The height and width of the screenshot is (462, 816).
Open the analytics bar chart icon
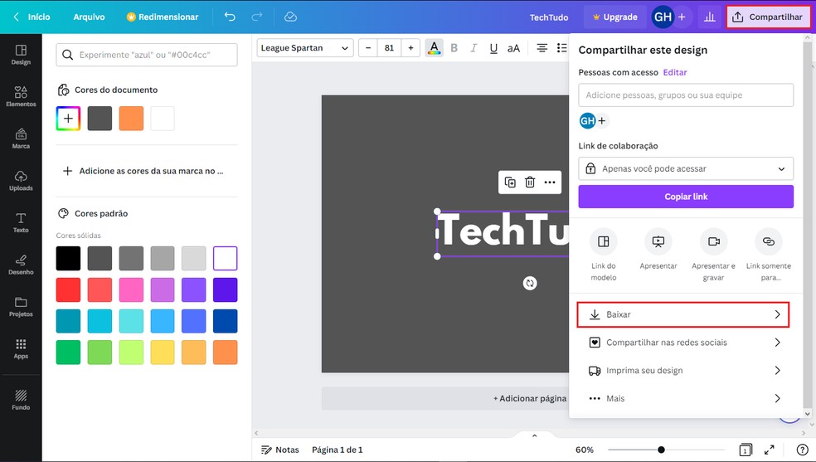click(709, 17)
